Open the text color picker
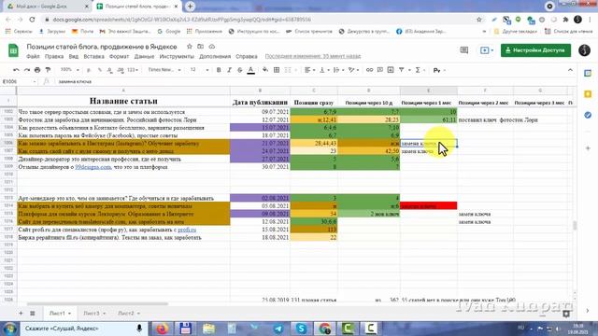Viewport: 598px width, 336px height. (x=251, y=70)
